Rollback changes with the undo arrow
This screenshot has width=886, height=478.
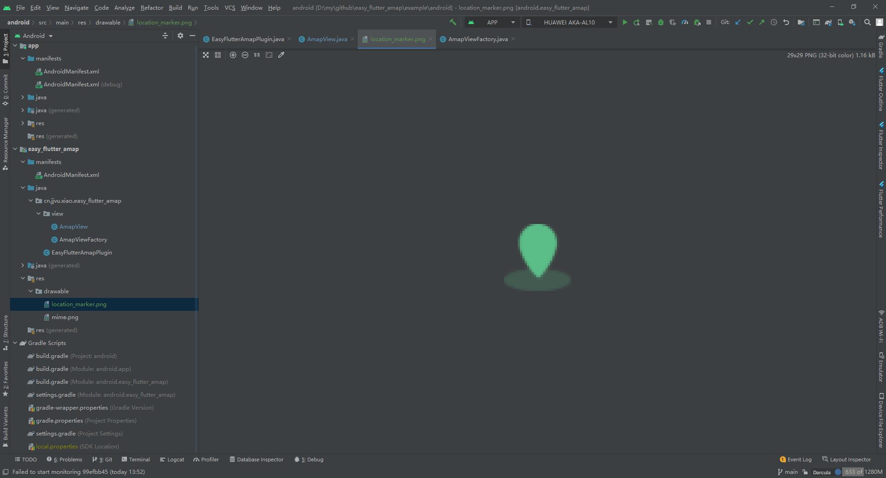(x=786, y=22)
